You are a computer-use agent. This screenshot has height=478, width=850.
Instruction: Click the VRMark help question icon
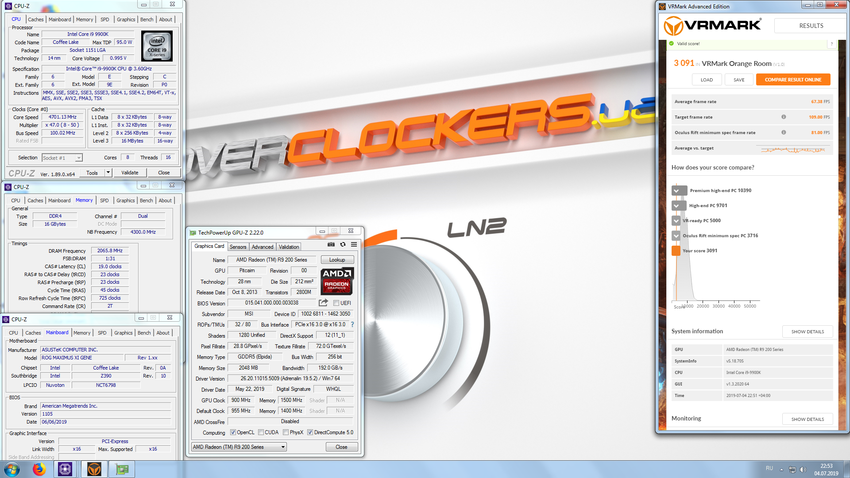coord(832,44)
